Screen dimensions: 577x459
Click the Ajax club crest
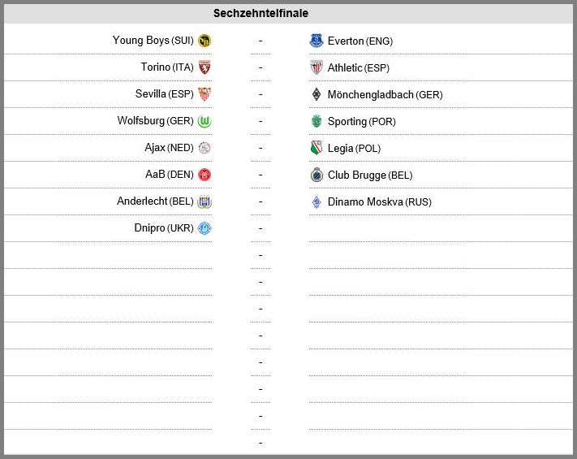click(x=205, y=148)
